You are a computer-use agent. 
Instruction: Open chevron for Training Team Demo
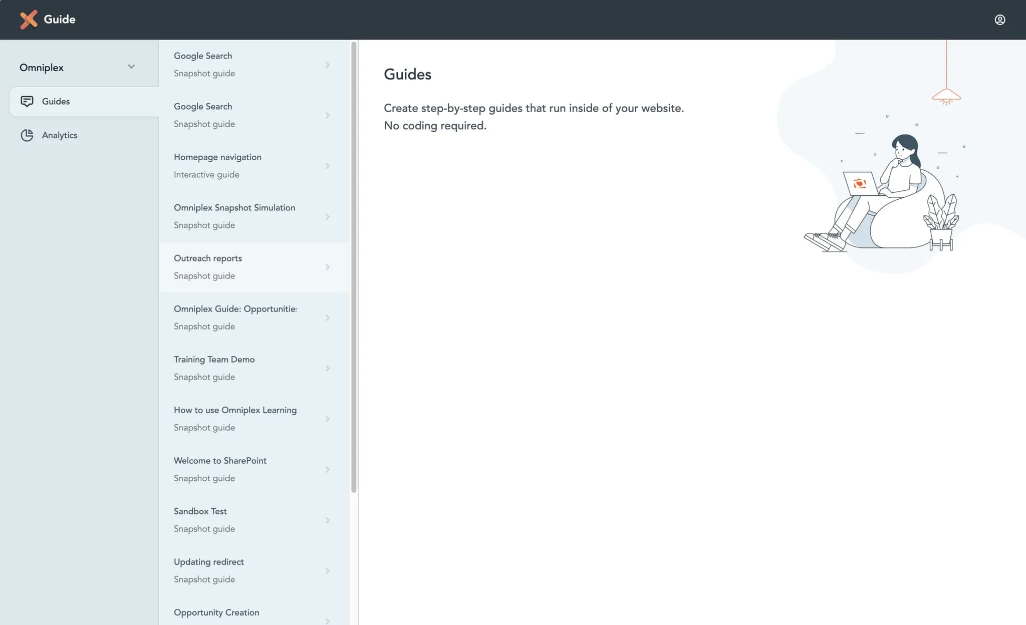pos(327,368)
